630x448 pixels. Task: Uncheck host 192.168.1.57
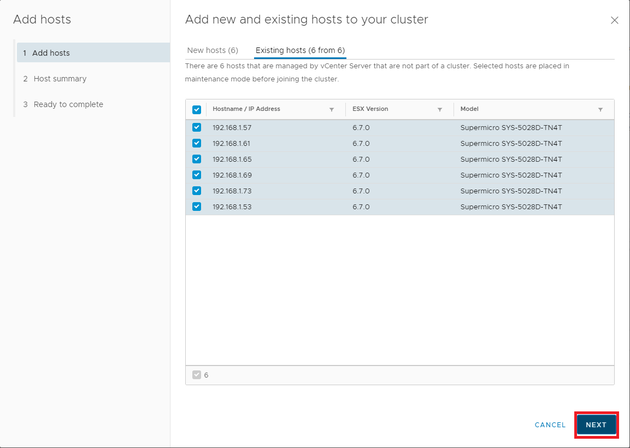(x=197, y=128)
